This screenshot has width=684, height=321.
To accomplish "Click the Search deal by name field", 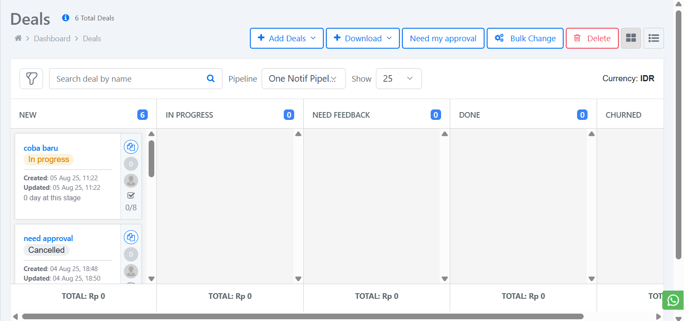I will (128, 79).
